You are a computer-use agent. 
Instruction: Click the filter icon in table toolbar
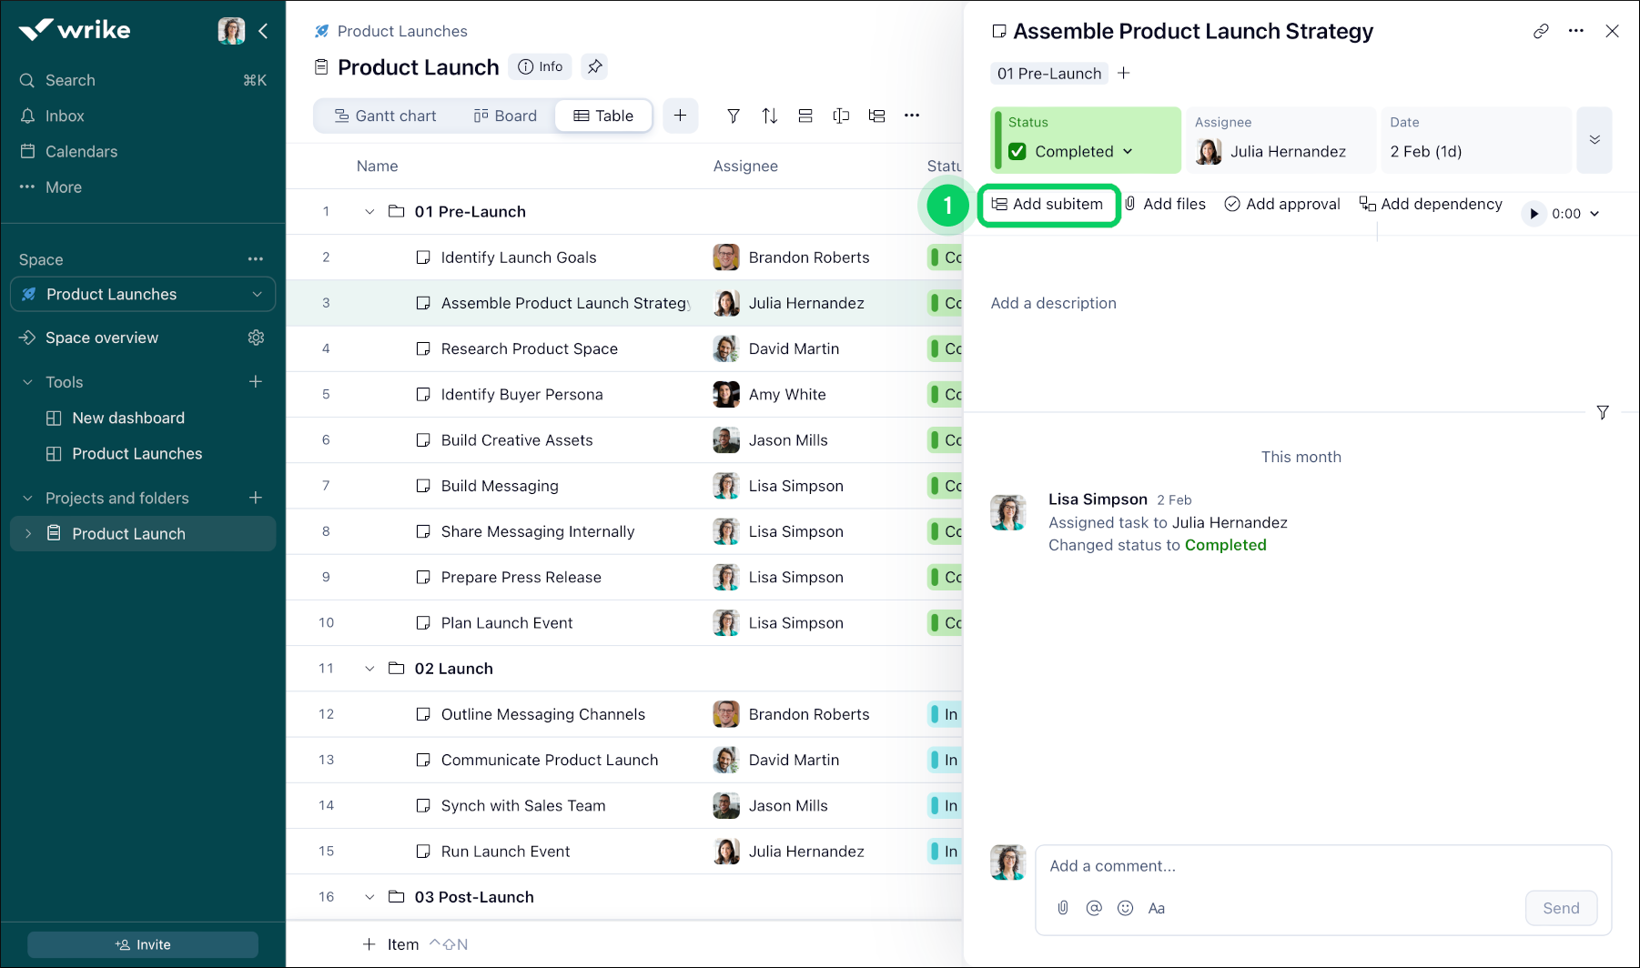point(733,116)
